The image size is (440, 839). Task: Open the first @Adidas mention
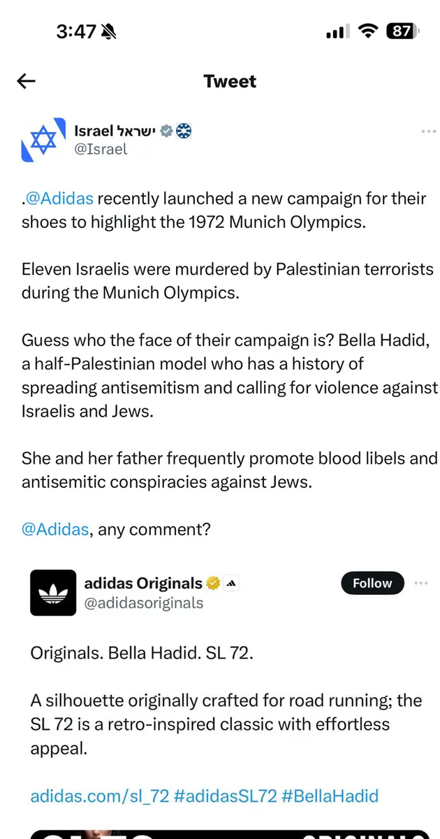[x=59, y=199]
